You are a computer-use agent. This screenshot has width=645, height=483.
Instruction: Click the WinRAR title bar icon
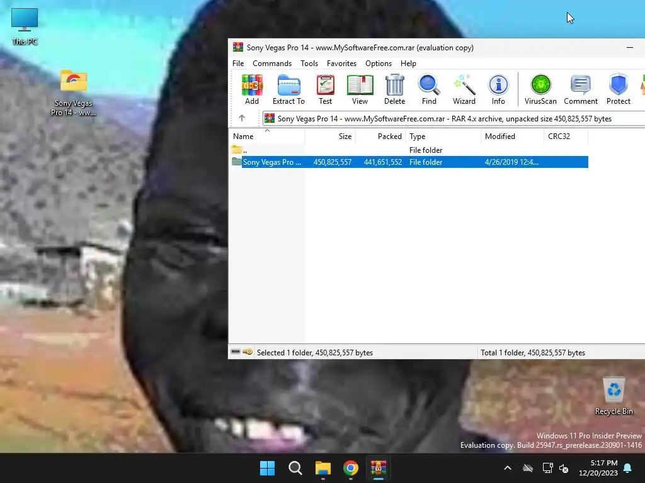click(237, 47)
